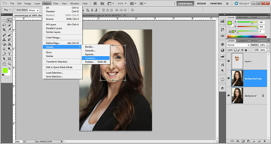This screenshot has width=271, height=144.
Task: Select the Blur tool
Action: (4, 49)
